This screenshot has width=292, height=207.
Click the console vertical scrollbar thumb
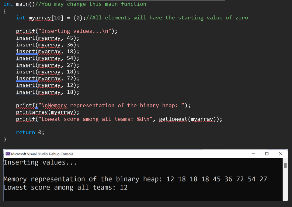[x=285, y=165]
